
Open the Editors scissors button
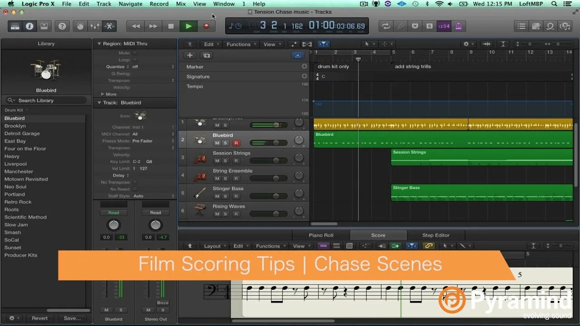[109, 26]
